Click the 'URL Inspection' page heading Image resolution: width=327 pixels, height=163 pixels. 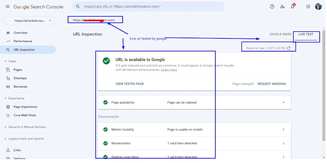(88, 34)
